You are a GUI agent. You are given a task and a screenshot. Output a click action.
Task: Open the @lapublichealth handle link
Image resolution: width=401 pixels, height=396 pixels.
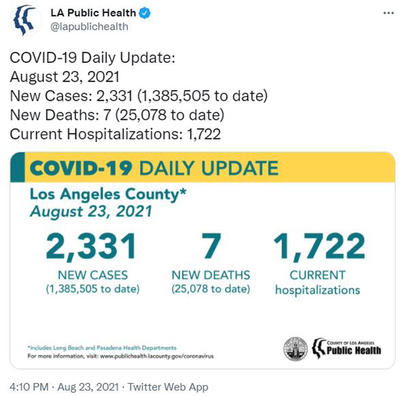coord(89,27)
